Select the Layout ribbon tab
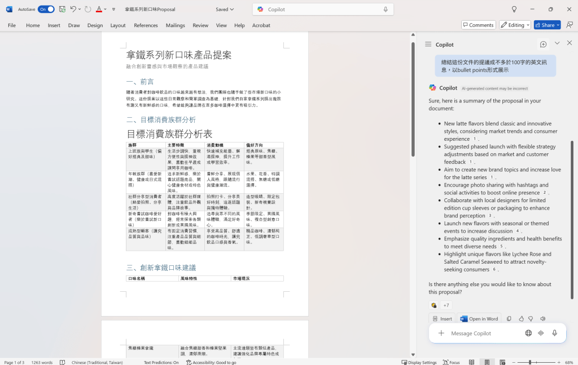This screenshot has width=578, height=365. tap(118, 25)
